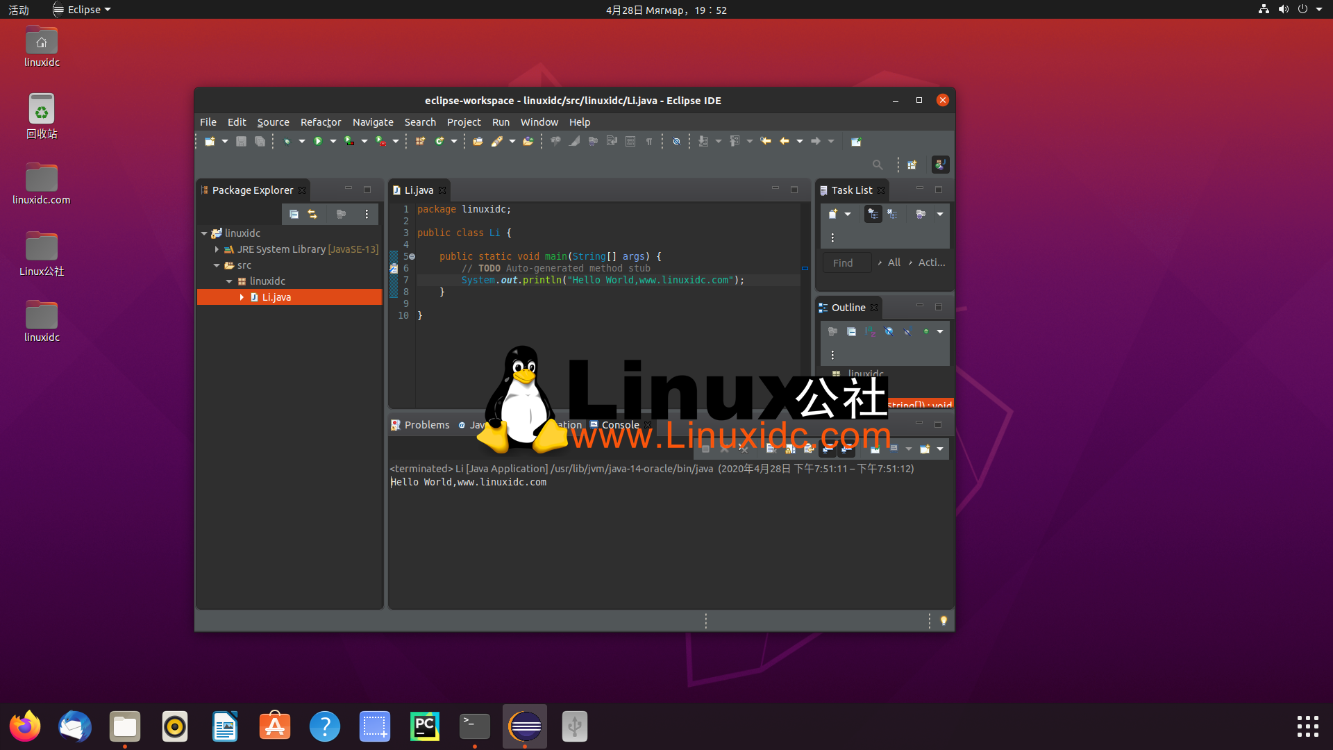Click Scroll Lock icon in Console
Viewport: 1333px width, 750px height.
(790, 449)
